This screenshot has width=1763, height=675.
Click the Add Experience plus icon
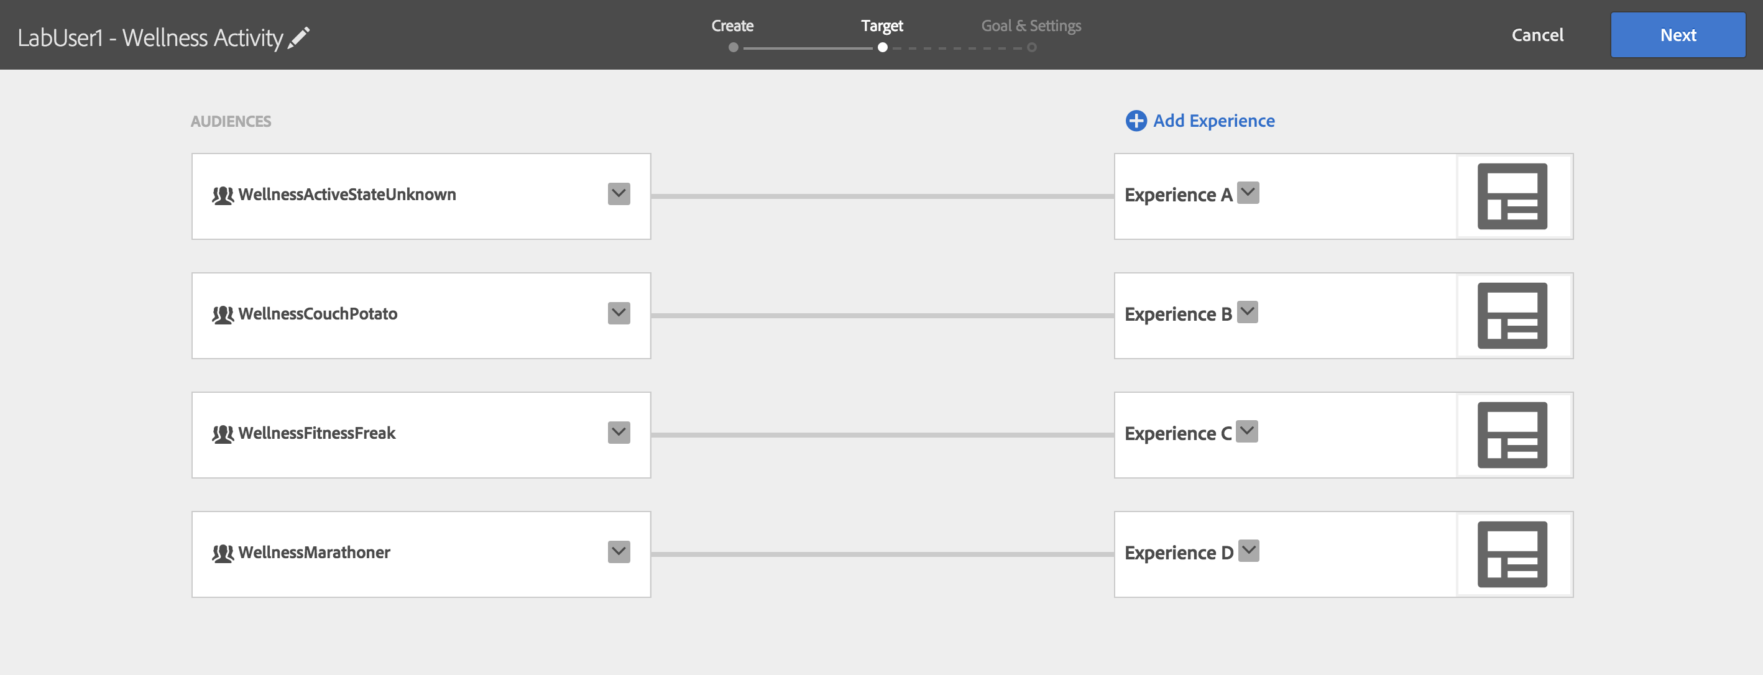pyautogui.click(x=1135, y=121)
